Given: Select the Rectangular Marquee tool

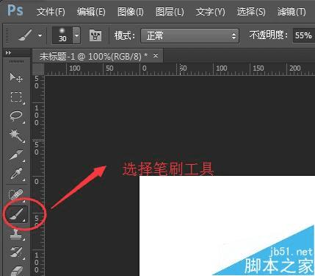Looking at the screenshot, I should coord(16,97).
